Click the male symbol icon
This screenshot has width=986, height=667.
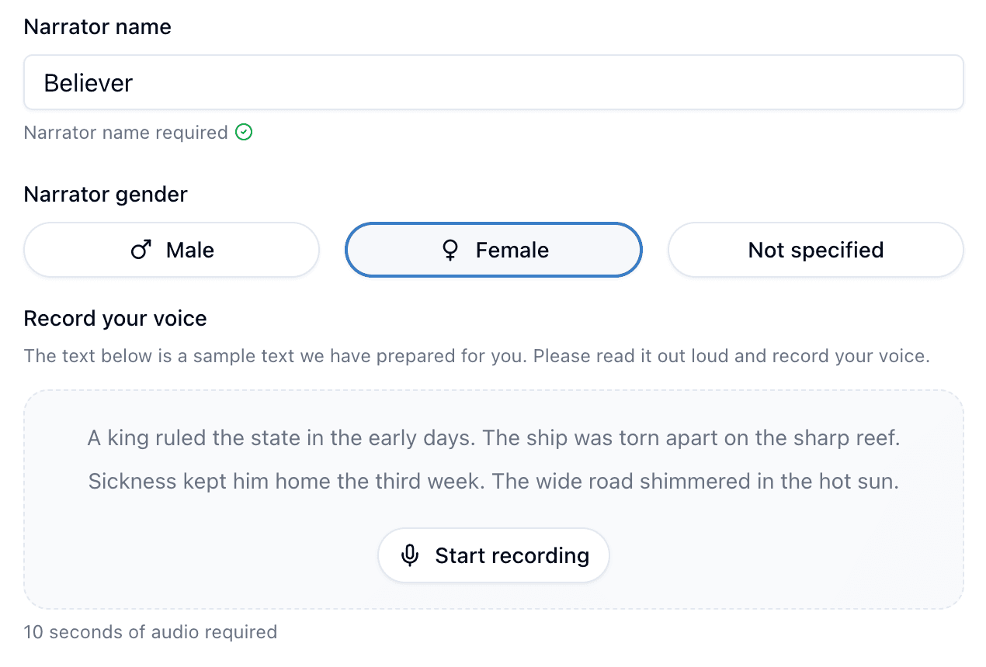[x=141, y=250]
